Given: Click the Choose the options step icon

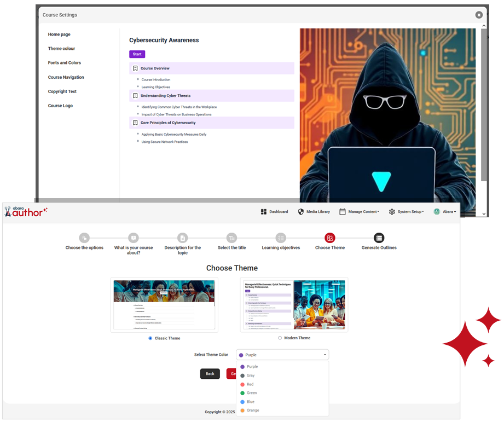Looking at the screenshot, I should (x=84, y=238).
